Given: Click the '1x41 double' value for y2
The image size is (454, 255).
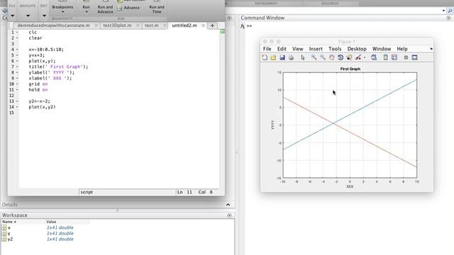Looking at the screenshot, I should (x=60, y=239).
